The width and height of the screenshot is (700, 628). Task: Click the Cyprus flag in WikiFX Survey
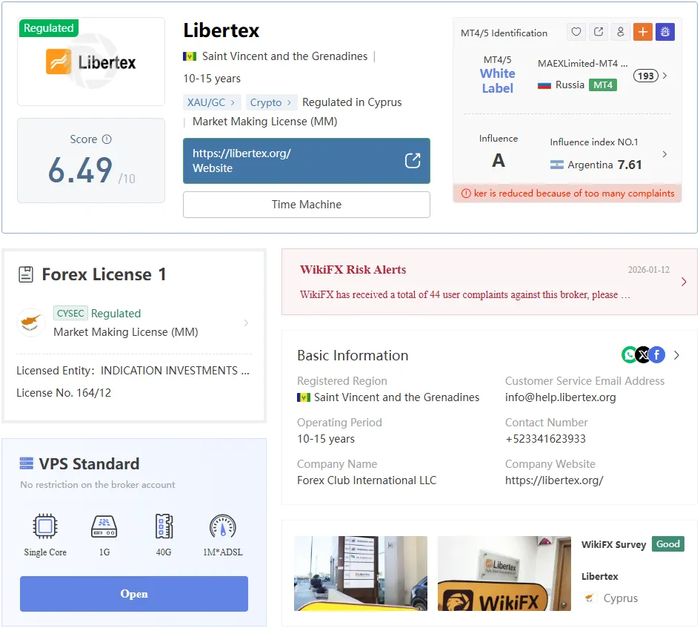pyautogui.click(x=590, y=598)
